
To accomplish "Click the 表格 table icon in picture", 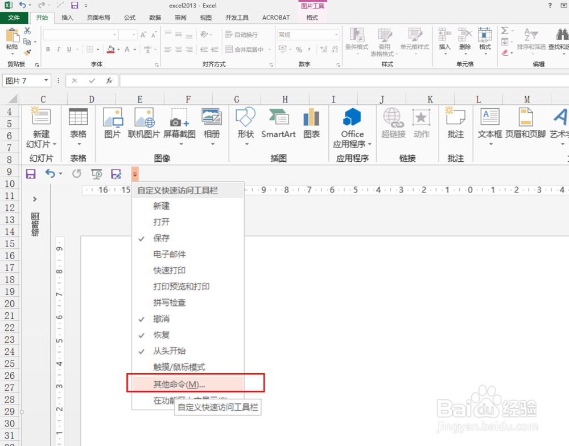I will (79, 117).
